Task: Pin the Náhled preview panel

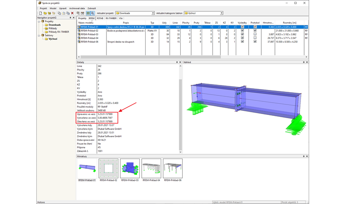Action: 304,62
